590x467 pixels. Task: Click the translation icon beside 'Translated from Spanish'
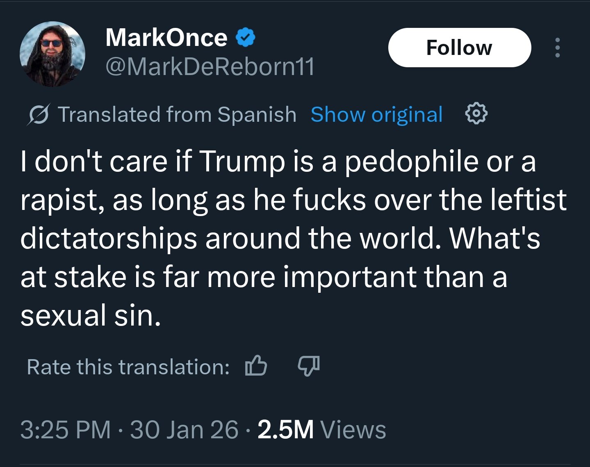coord(39,114)
